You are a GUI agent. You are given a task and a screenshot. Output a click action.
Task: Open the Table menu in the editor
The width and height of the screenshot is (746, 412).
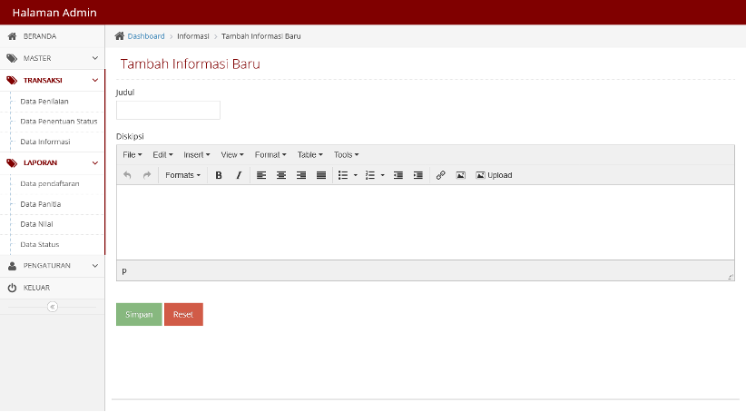310,154
